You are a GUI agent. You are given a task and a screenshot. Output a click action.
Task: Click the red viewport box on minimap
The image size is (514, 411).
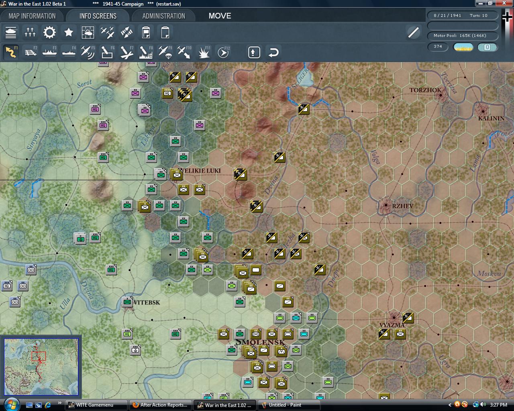(x=39, y=356)
